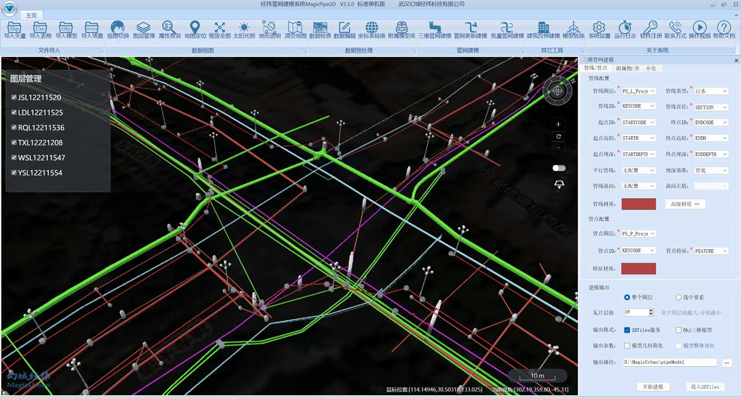741x398 pixels.
Task: Click 建筑拉伸建模 building extrude icon
Action: coord(543,30)
